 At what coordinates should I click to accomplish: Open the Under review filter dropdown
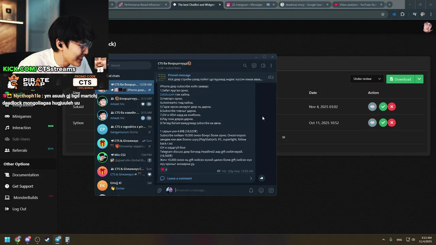point(367,79)
